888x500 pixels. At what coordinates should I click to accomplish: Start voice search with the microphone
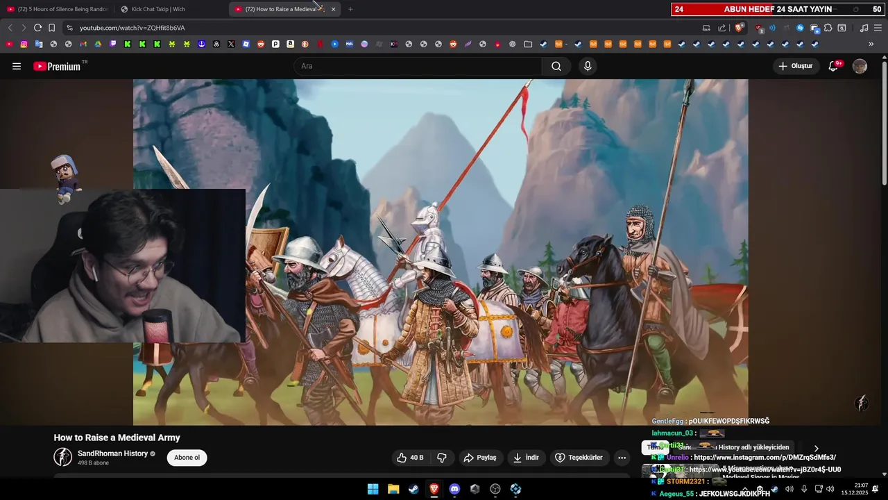(588, 66)
